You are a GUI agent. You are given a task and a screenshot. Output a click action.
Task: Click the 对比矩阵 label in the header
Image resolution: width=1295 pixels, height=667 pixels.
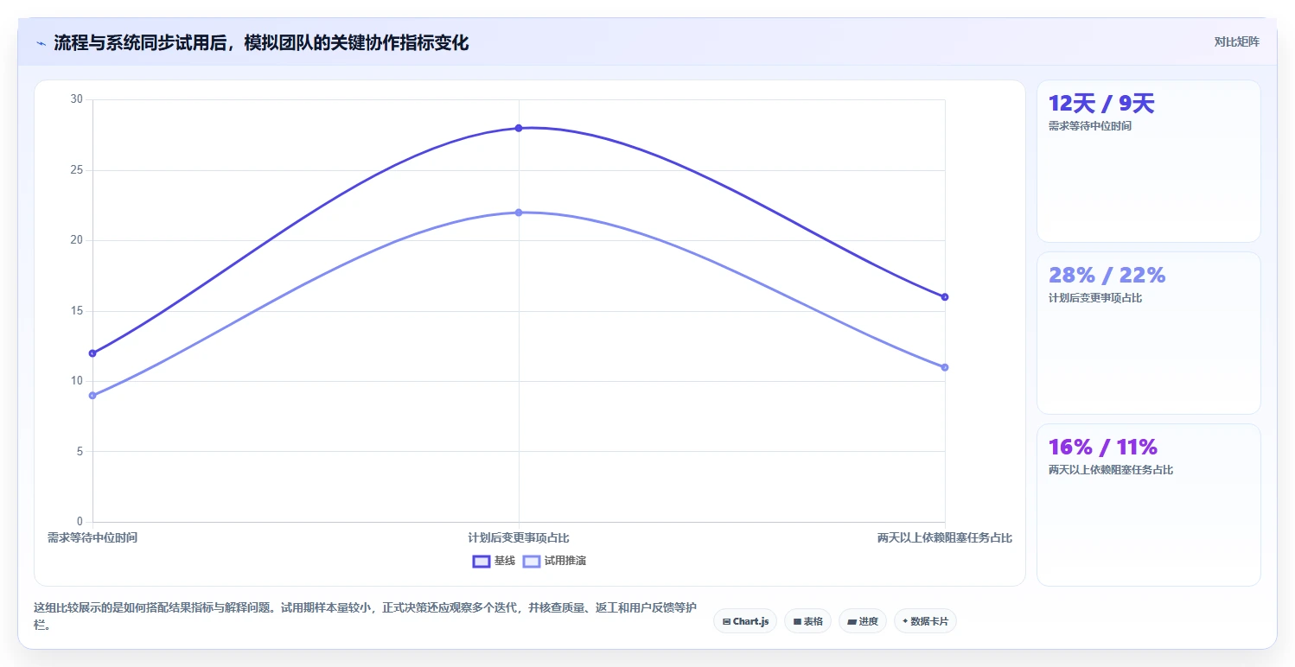(x=1237, y=41)
